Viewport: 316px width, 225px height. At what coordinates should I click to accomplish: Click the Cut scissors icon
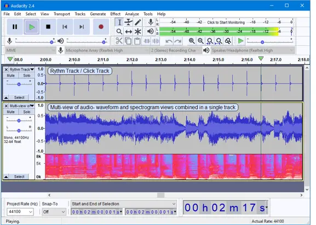click(x=119, y=41)
